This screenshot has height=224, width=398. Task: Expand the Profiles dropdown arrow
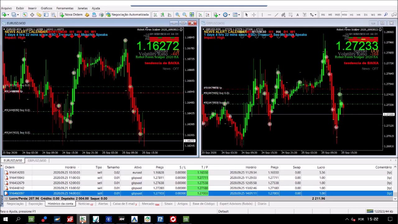click(x=18, y=15)
